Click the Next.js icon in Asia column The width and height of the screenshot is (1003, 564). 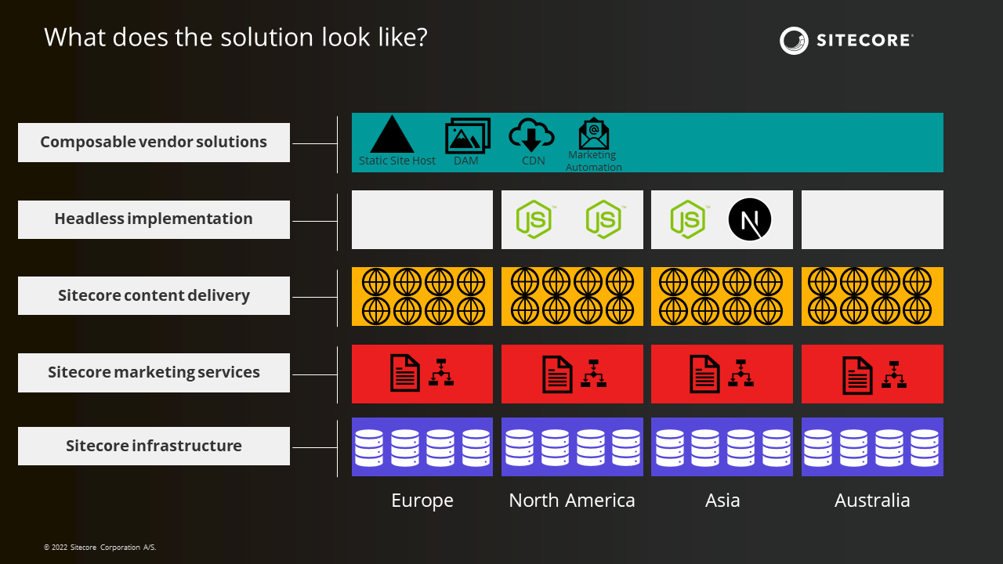750,219
